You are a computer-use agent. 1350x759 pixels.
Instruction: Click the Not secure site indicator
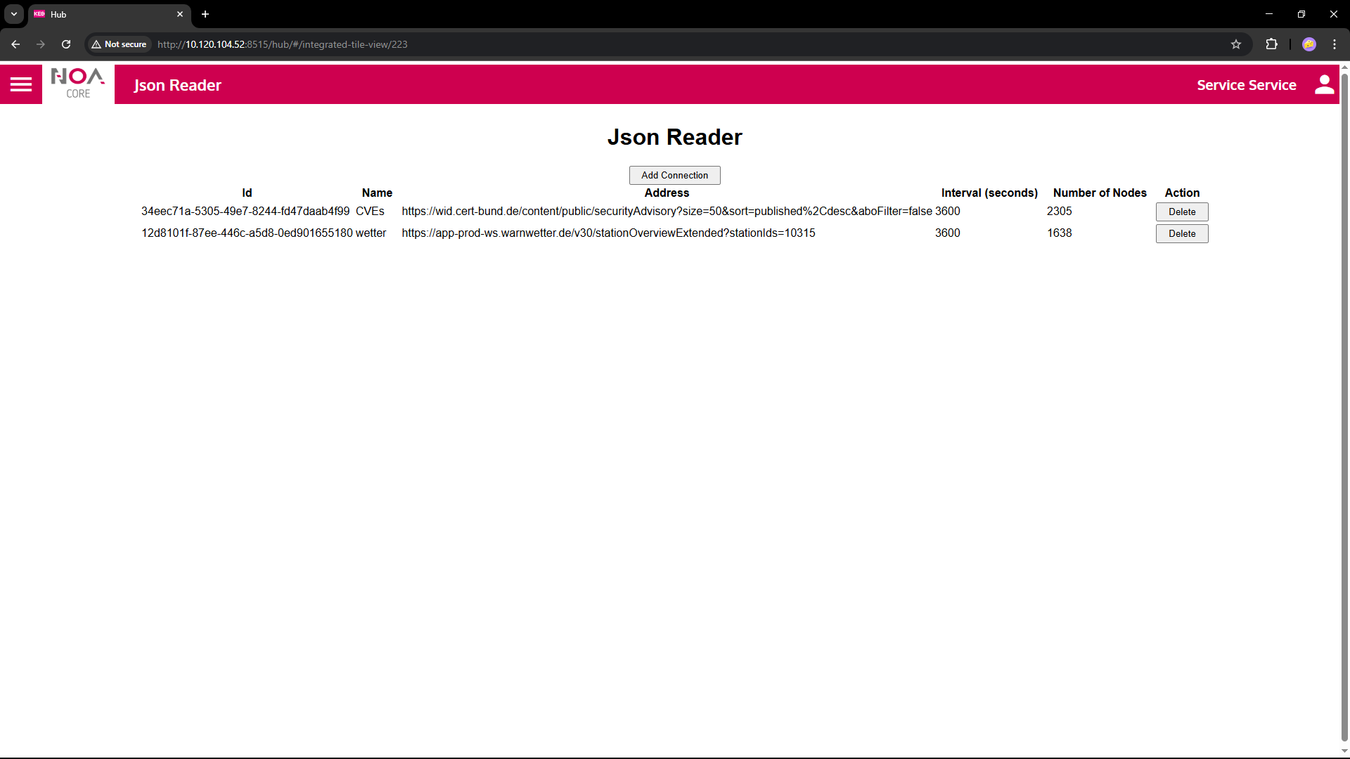[x=119, y=44]
